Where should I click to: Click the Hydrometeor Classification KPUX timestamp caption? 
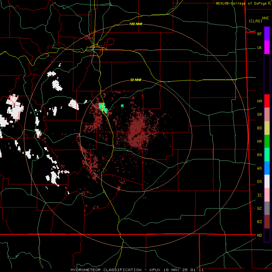click(137, 270)
